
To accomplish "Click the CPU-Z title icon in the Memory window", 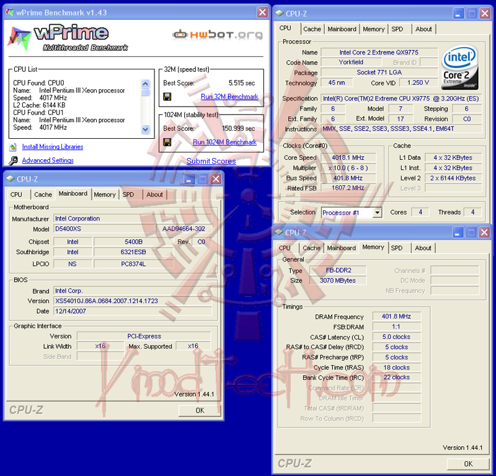I will click(x=278, y=232).
